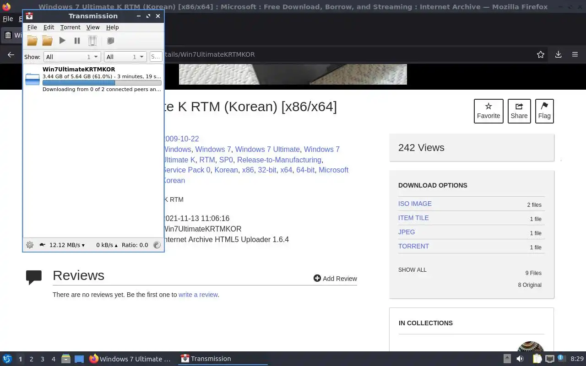This screenshot has height=366, width=586.
Task: Start the torrent with the play icon
Action: click(x=62, y=41)
